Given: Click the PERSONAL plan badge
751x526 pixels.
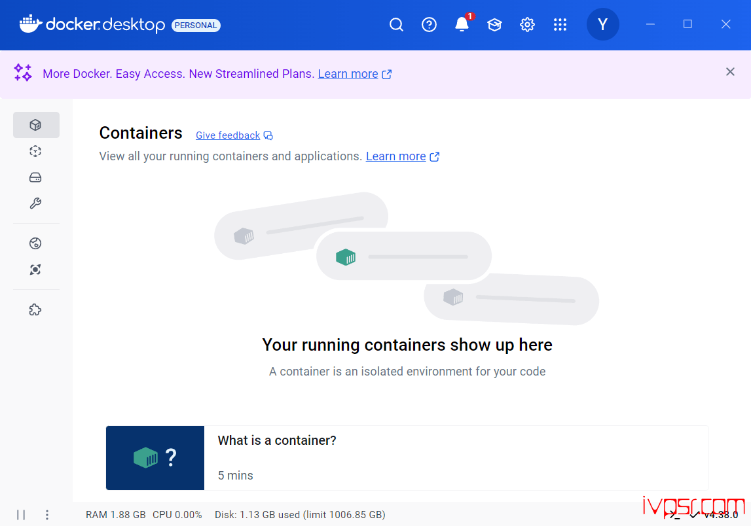Looking at the screenshot, I should [196, 26].
